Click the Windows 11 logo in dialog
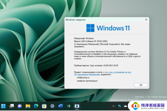The height and width of the screenshot is (111, 167). [108, 28]
